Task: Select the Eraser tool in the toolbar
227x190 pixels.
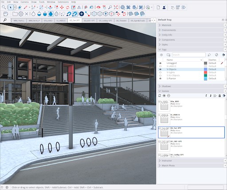Action: pos(20,7)
